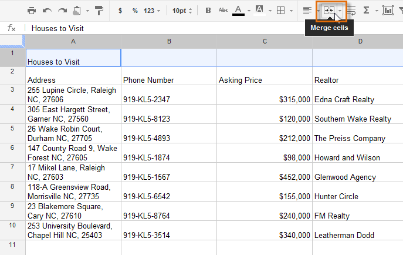Screen dimensions: 403x255
Task: Click price cell $212,000
Action: [x=265, y=133]
